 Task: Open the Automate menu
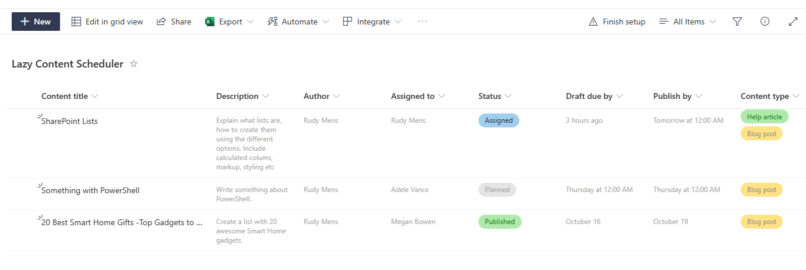[298, 22]
